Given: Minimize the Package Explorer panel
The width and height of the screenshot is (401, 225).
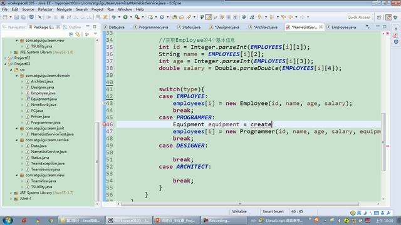Looking at the screenshot, I should [88, 26].
